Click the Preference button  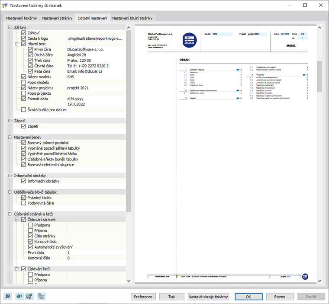click(143, 297)
